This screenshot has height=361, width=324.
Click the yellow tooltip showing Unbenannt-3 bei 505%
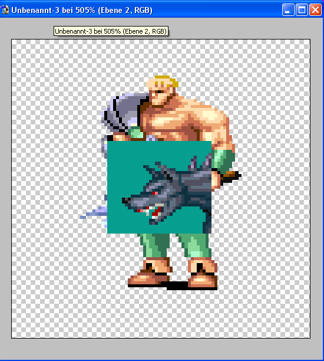click(111, 31)
